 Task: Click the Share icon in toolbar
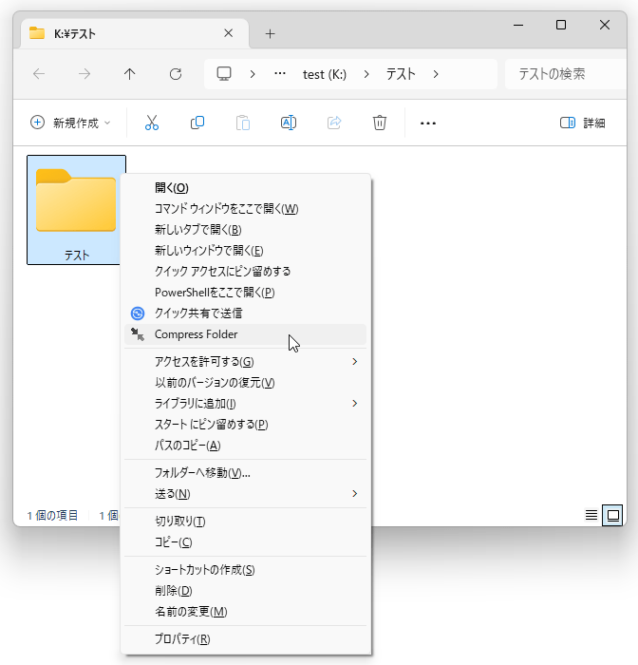334,123
